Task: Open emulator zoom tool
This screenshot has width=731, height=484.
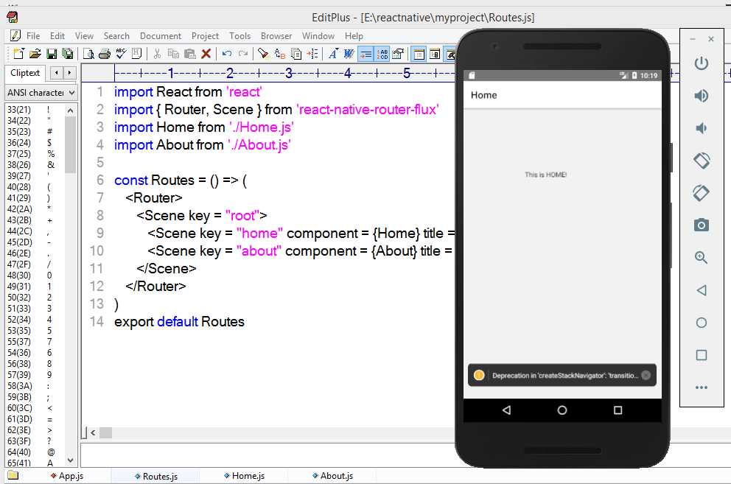Action: pyautogui.click(x=701, y=258)
